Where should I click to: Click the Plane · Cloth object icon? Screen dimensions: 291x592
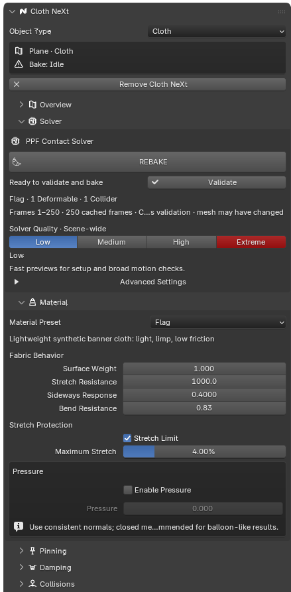(x=19, y=51)
